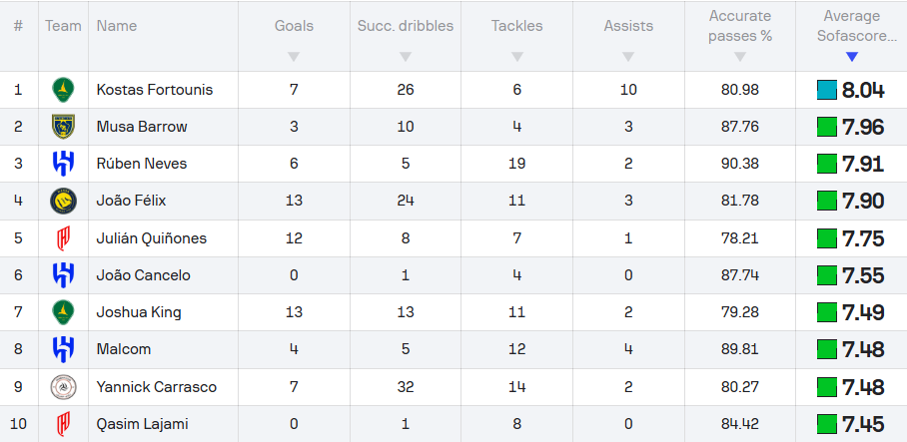Sort by Succ. dribbles arrow
Screen dimensions: 907x442
(406, 57)
